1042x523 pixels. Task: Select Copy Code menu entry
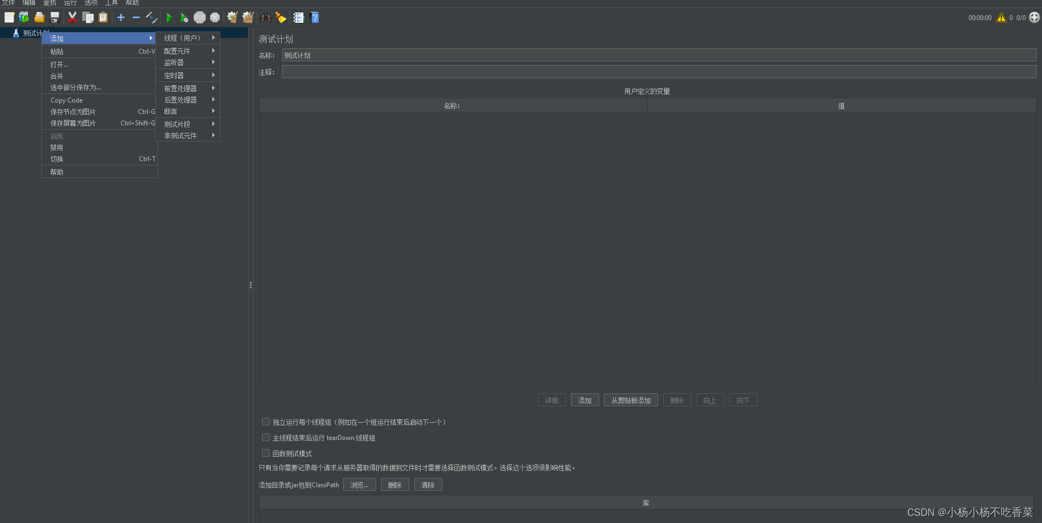(99, 100)
